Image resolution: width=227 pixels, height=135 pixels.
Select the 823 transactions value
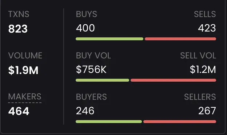18,29
